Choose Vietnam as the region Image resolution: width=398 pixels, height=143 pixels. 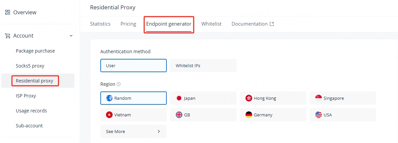[x=133, y=115]
